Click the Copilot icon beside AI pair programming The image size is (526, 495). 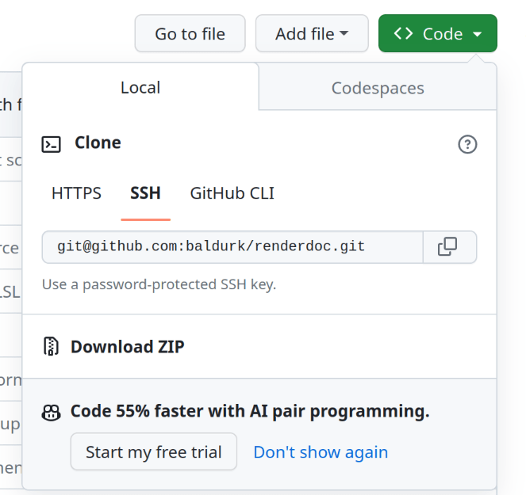[x=51, y=413]
